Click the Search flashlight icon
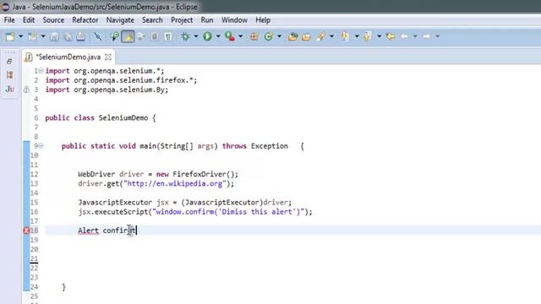Viewport: 541px width, 304px height. (321, 36)
